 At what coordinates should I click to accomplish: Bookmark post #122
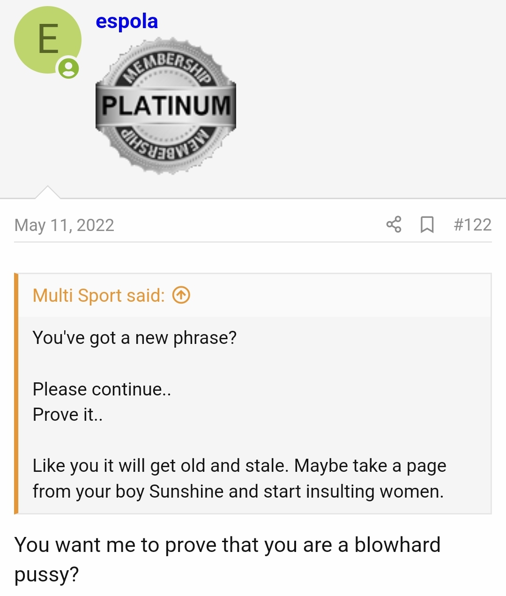(x=427, y=224)
